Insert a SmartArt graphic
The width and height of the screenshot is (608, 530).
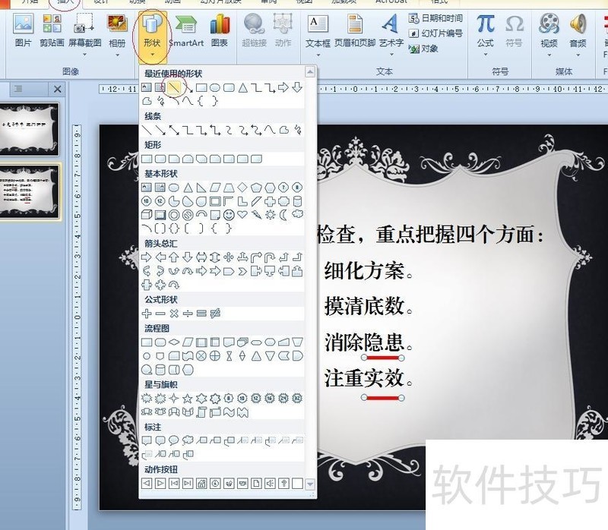(186, 30)
